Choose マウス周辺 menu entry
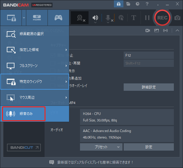 coord(35,98)
